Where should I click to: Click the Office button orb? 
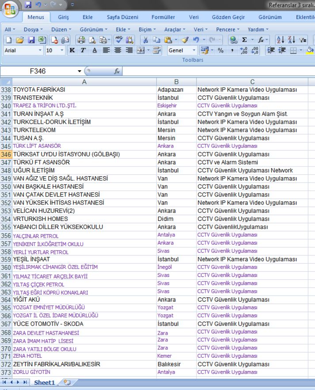(10, 9)
